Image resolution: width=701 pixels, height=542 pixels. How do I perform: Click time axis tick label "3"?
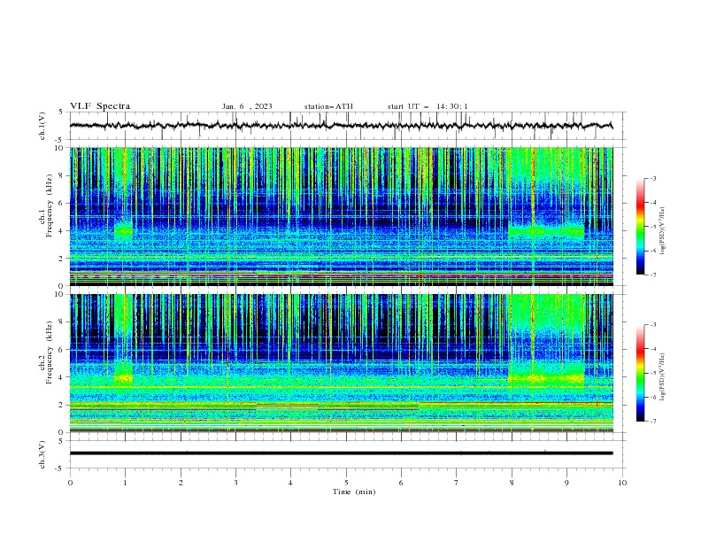(x=235, y=483)
